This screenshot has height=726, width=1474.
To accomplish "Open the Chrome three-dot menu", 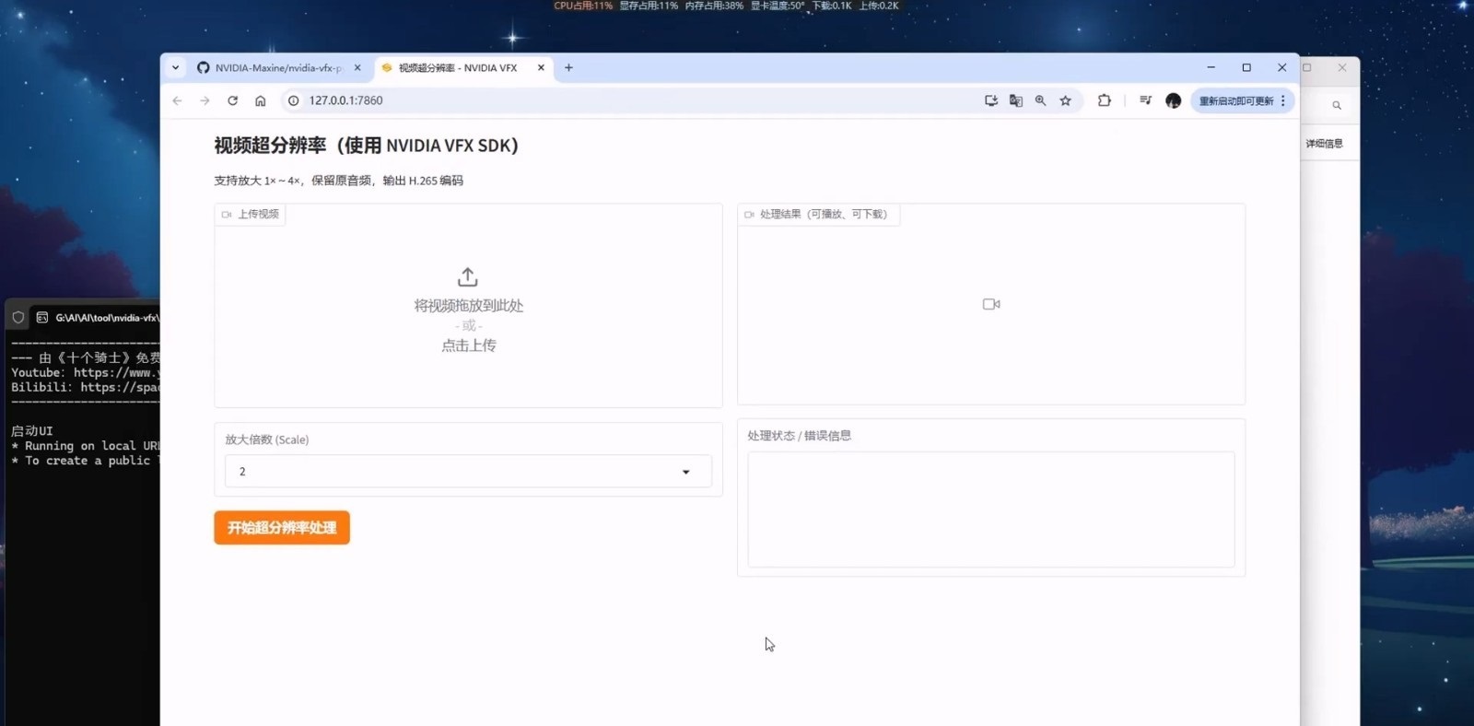I will click(1283, 100).
